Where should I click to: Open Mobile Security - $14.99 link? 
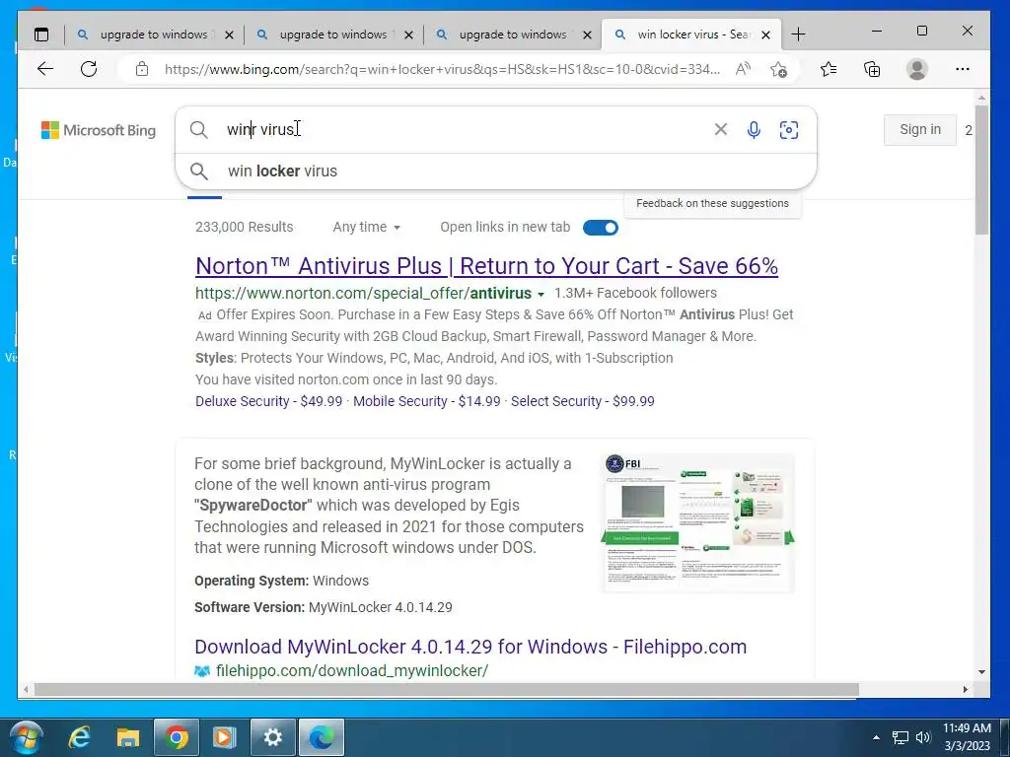point(426,401)
